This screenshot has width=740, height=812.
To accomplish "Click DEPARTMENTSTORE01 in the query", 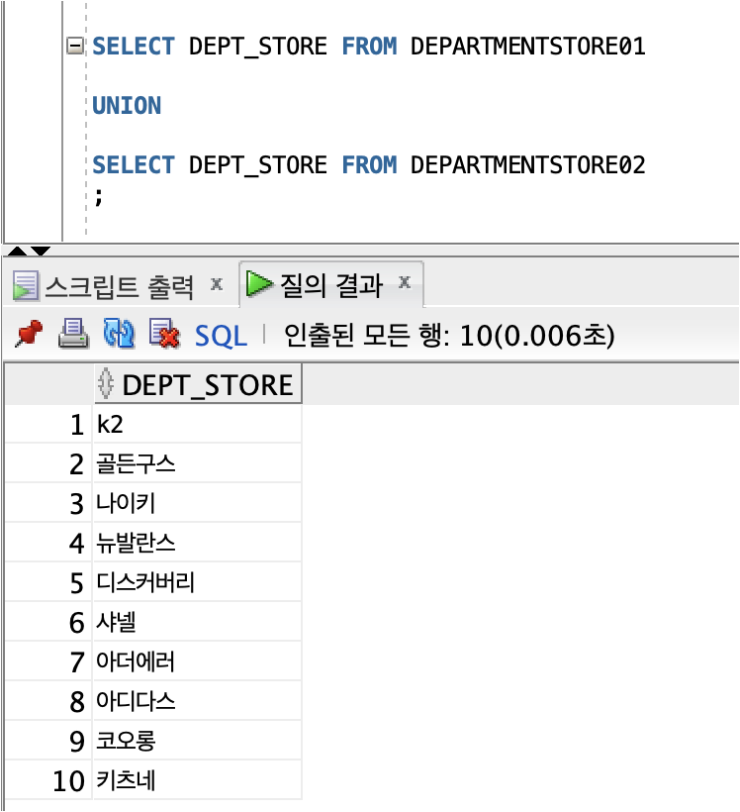I will click(528, 47).
